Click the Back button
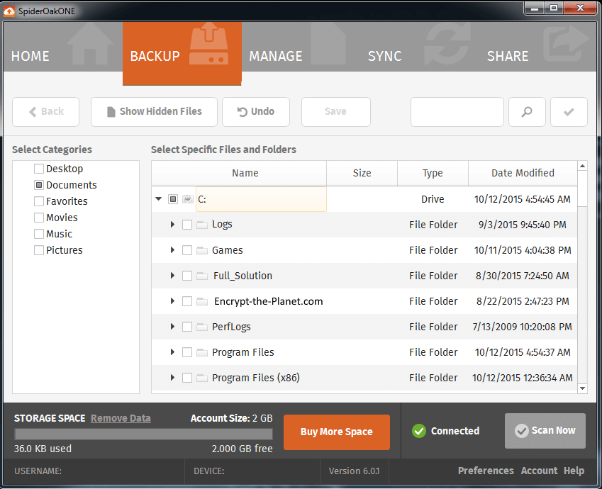This screenshot has width=602, height=489. click(45, 112)
